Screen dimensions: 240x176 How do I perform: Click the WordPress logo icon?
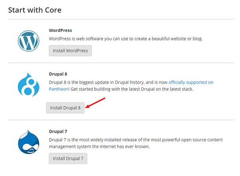tap(28, 41)
